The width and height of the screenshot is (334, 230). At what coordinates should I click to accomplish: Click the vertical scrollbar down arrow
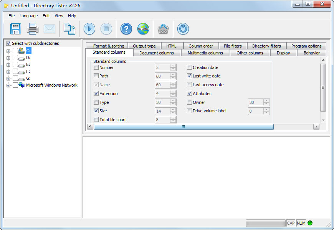pos(323,120)
